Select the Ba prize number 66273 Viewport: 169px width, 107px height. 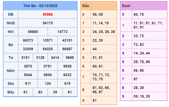click(x=28, y=40)
